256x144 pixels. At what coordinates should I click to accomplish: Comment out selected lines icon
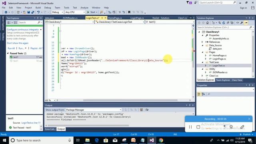pyautogui.click(x=120, y=12)
